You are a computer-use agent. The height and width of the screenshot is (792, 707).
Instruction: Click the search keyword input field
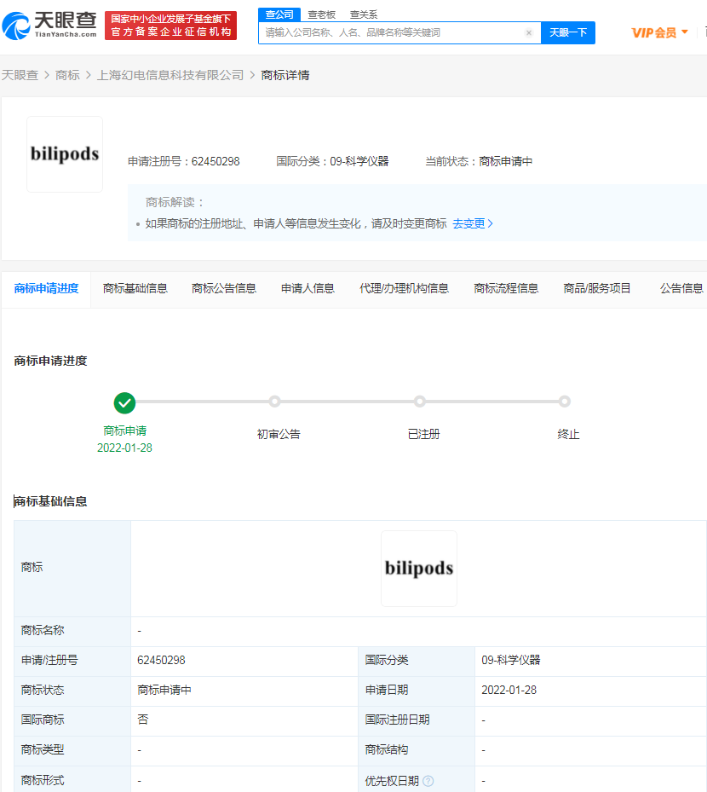click(392, 32)
